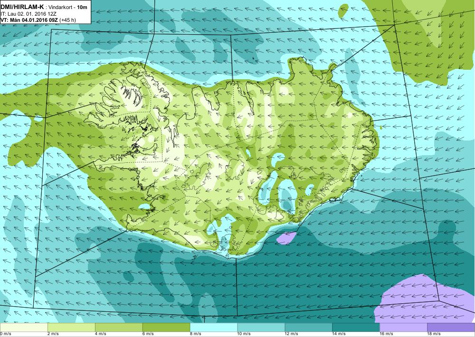Viewport: 475px width, 337px height.
Task: Click the "0 m/s" legend label
Action: (5, 334)
